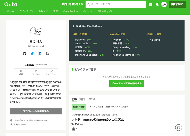The height and width of the screenshot is (136, 190).
Task: Go to the トレンド nav item
Action: (x=43, y=11)
